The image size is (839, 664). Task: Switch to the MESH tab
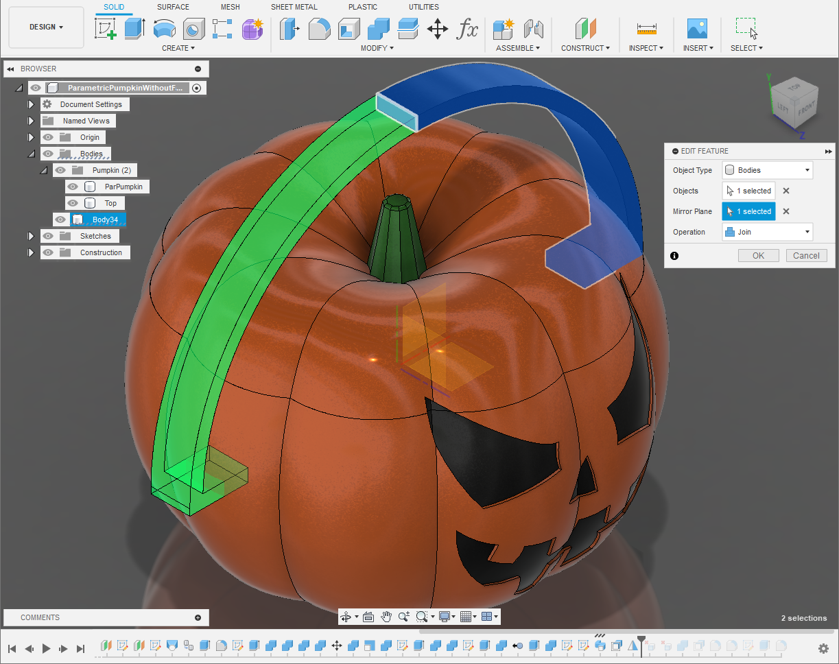(x=231, y=7)
